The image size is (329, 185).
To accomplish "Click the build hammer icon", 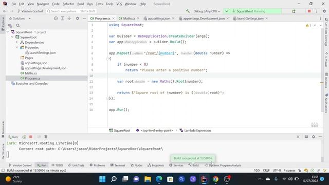I will tap(188, 11).
